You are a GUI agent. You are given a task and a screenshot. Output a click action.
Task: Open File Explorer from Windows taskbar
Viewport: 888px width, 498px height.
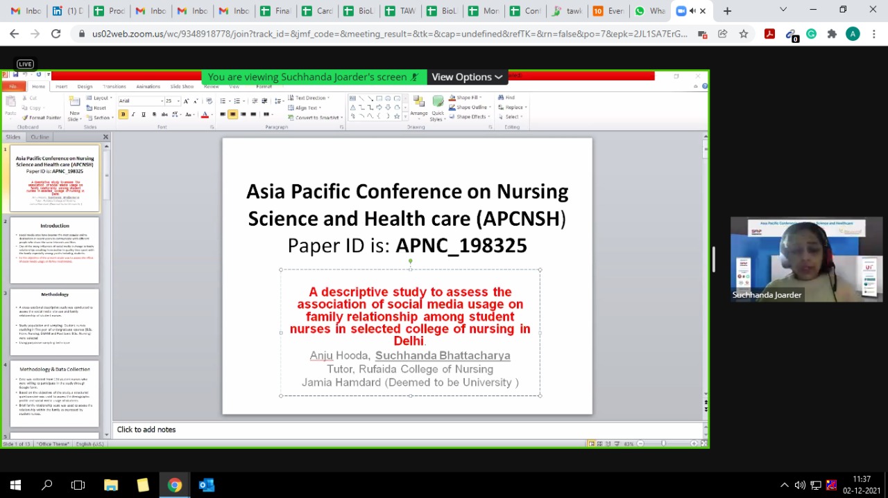pyautogui.click(x=111, y=485)
